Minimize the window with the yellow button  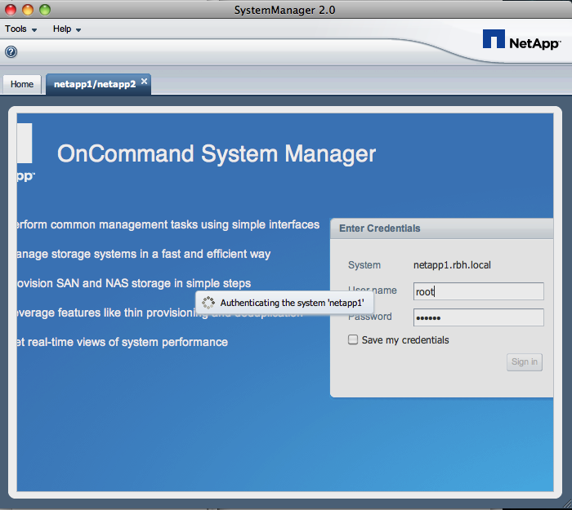point(28,10)
